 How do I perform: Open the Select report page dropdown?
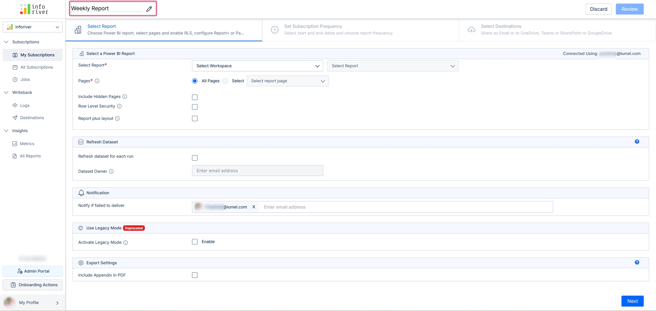(x=287, y=81)
